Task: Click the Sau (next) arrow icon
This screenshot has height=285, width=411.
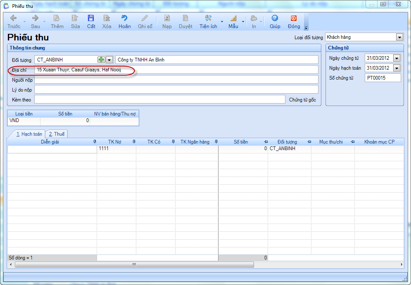Action: (35, 19)
